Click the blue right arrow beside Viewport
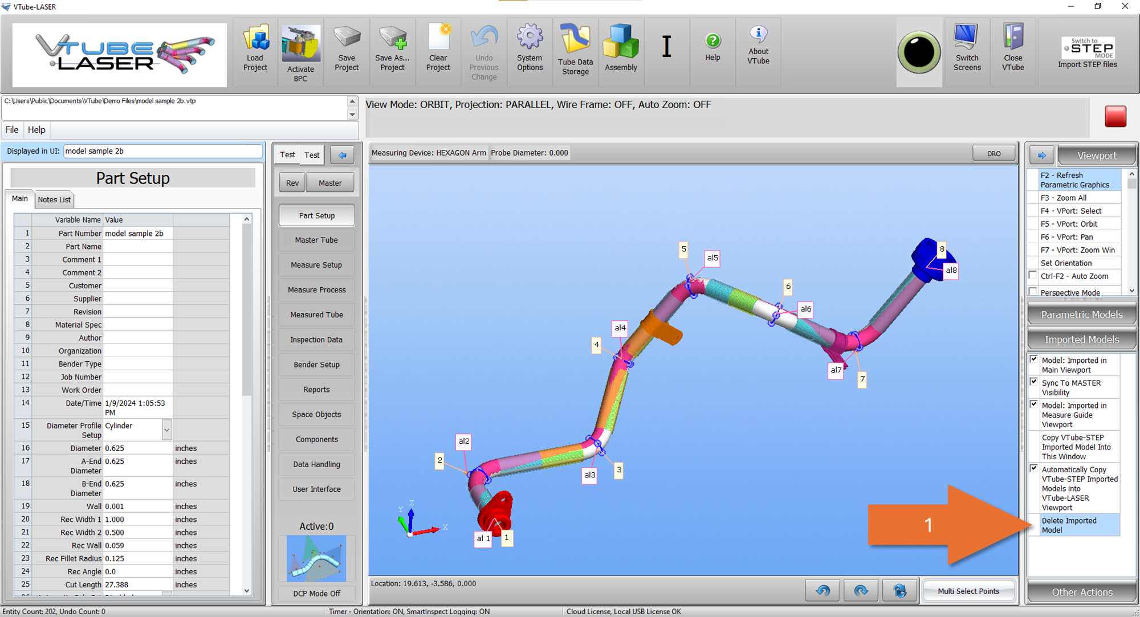1140x617 pixels. tap(1042, 156)
